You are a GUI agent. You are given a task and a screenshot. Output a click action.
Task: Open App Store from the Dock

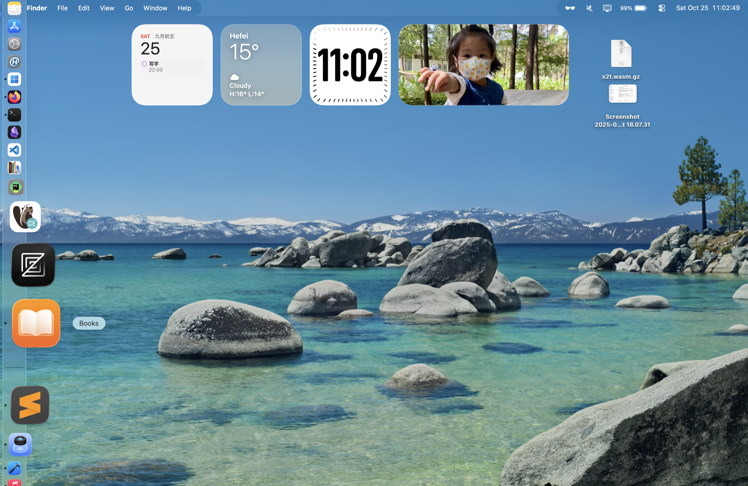[x=14, y=26]
